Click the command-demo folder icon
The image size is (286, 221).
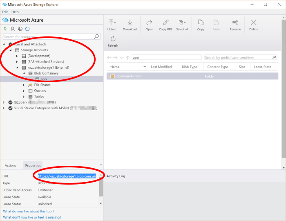[x=112, y=76]
